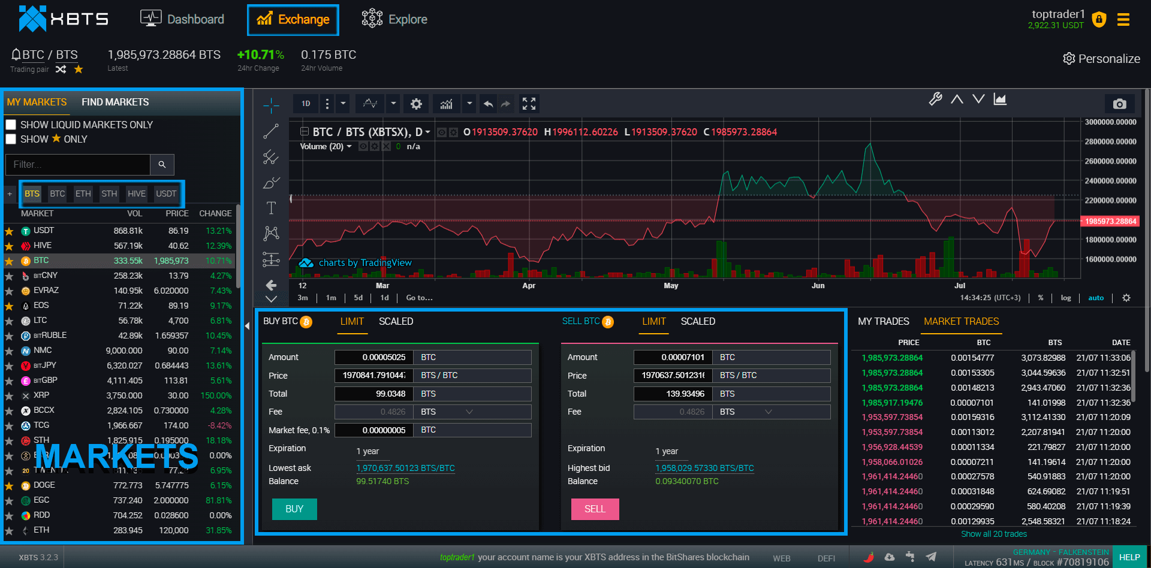This screenshot has width=1151, height=568.
Task: Toggle fullscreen chart mode
Action: click(529, 104)
